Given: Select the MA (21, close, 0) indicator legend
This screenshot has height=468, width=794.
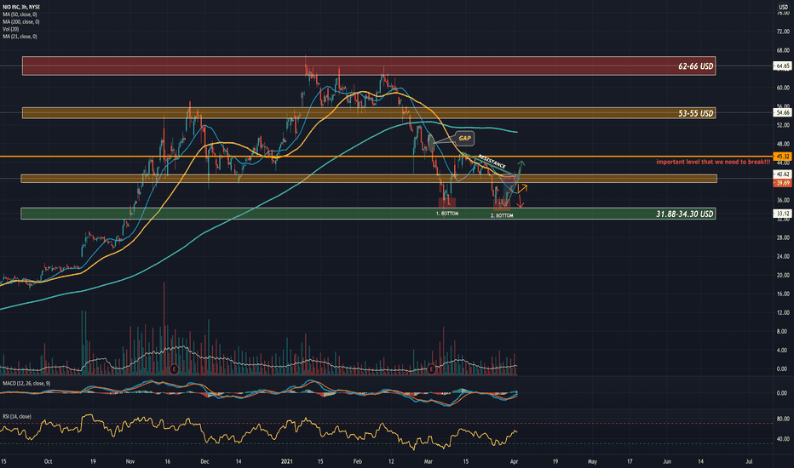Looking at the screenshot, I should pos(20,37).
